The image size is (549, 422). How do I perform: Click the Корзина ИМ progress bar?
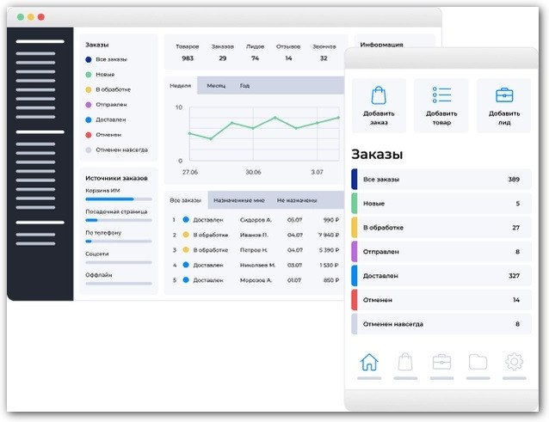point(118,199)
